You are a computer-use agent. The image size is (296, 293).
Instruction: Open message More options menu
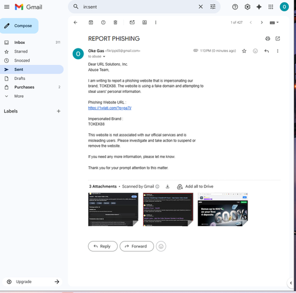[x=278, y=51]
